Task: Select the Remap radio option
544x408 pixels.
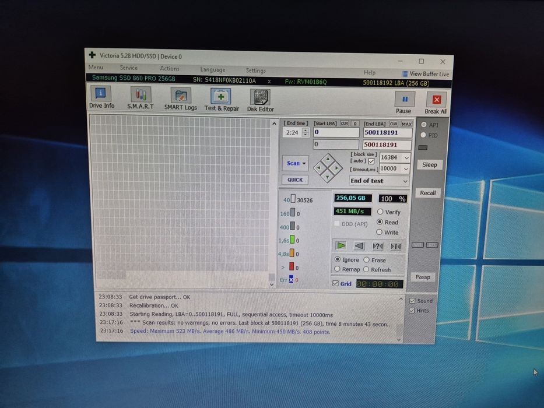Action: [337, 269]
